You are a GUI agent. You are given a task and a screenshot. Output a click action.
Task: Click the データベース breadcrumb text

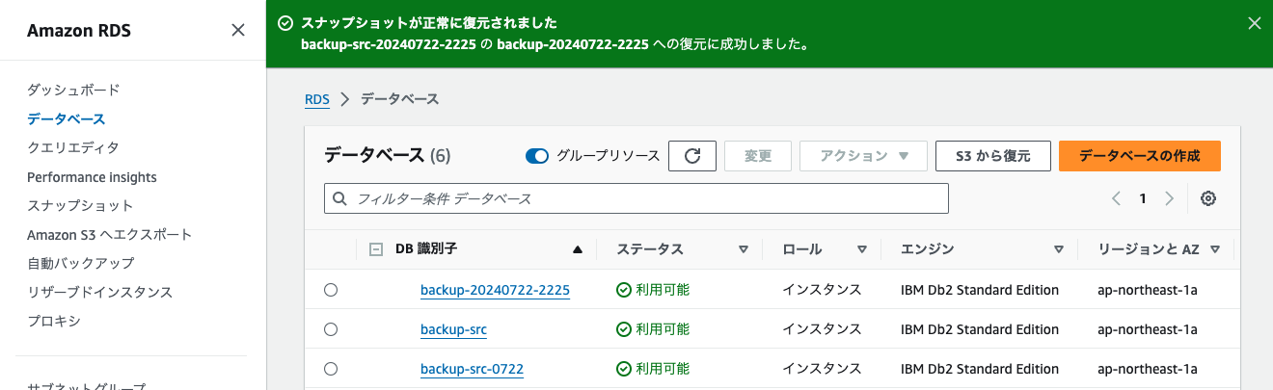click(399, 98)
